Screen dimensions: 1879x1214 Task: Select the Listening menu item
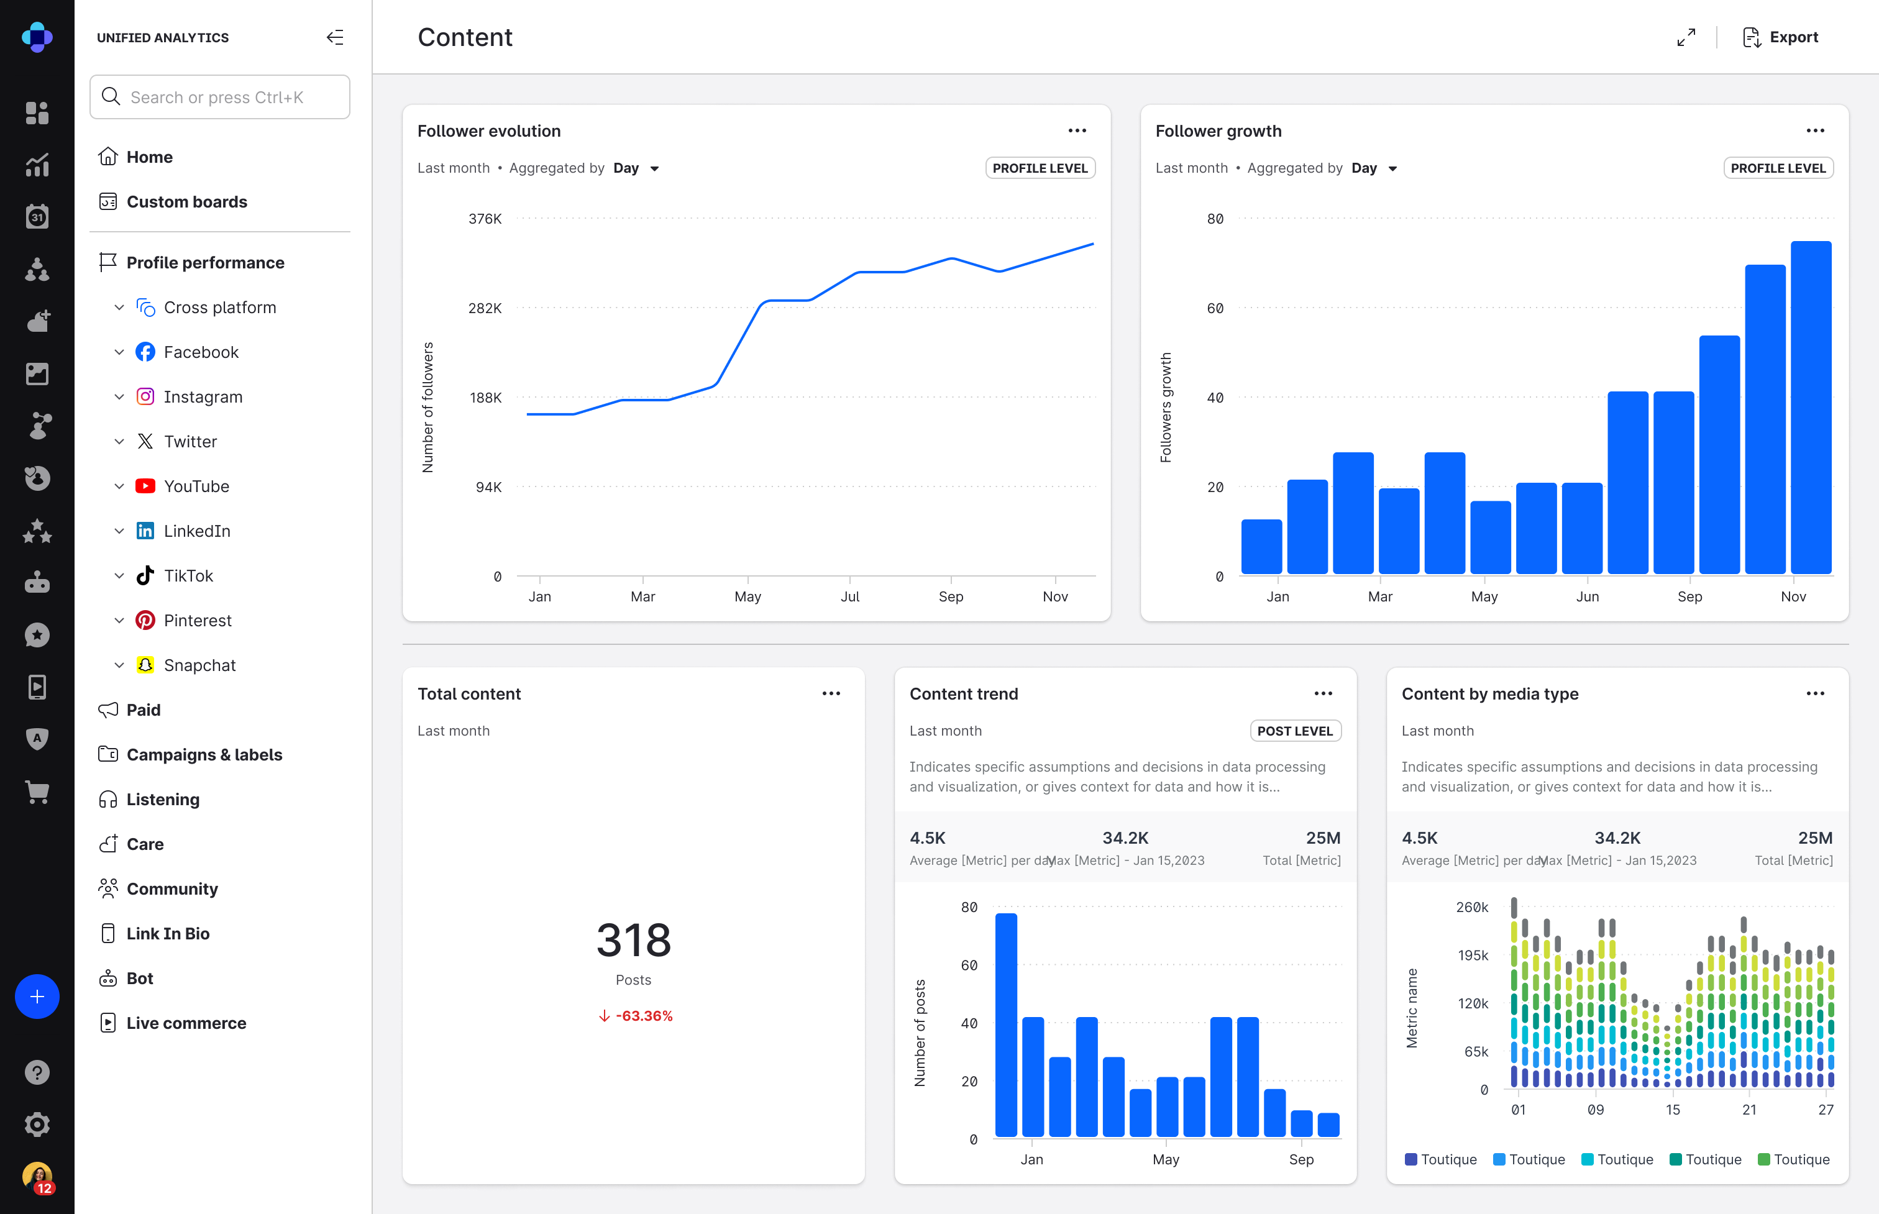click(162, 800)
